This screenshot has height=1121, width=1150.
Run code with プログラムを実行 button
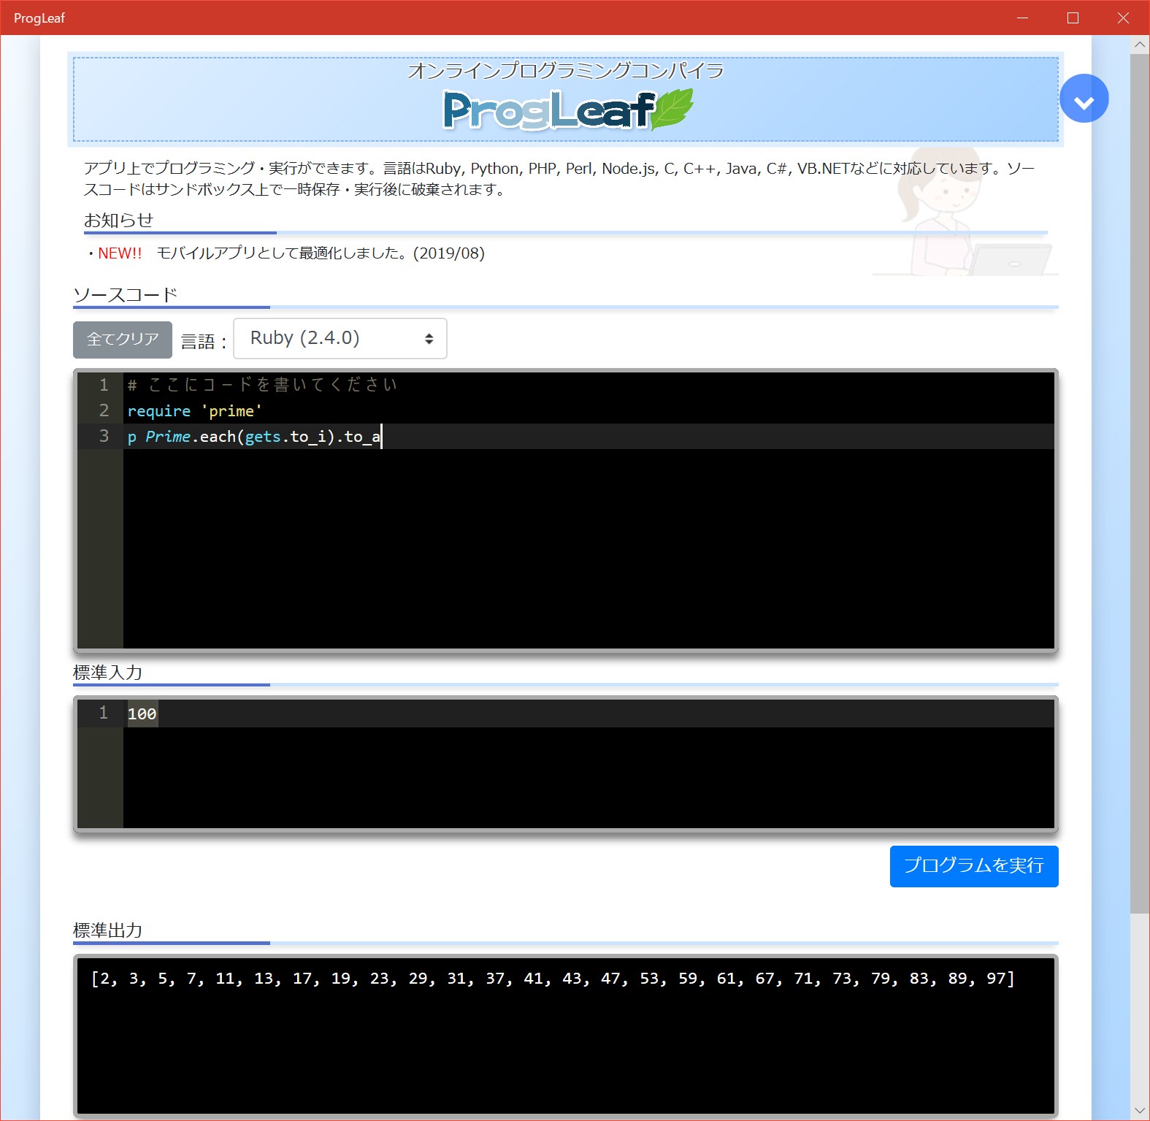(x=974, y=866)
